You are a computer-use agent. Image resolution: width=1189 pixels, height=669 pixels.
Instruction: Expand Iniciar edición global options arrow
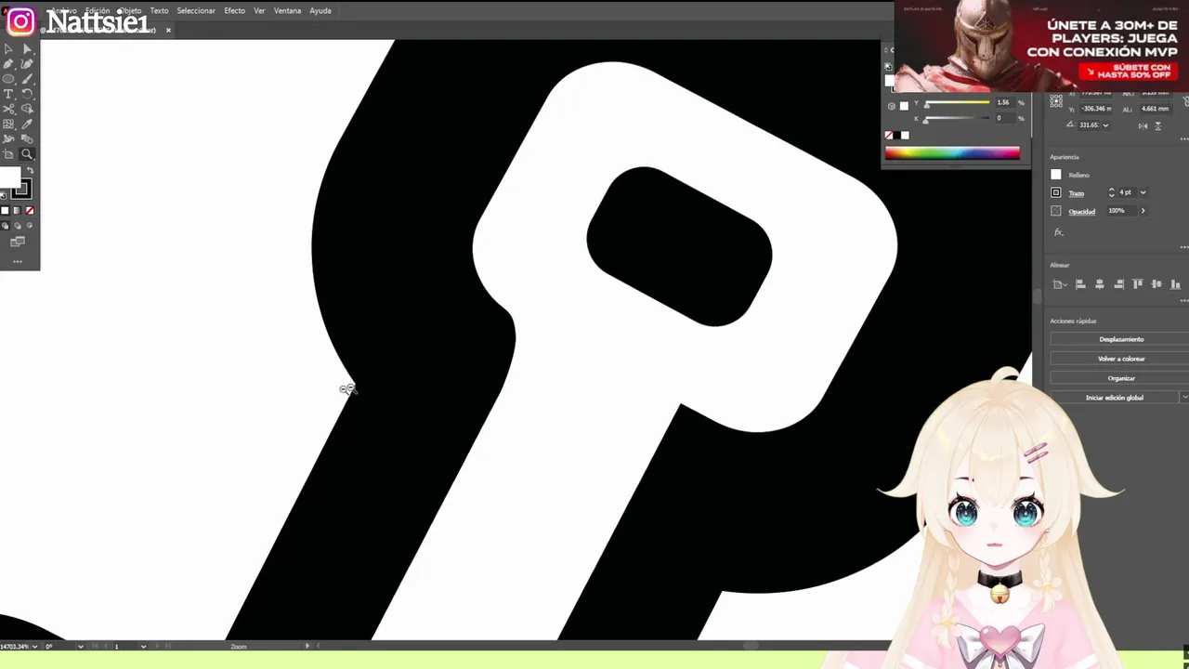1184,398
